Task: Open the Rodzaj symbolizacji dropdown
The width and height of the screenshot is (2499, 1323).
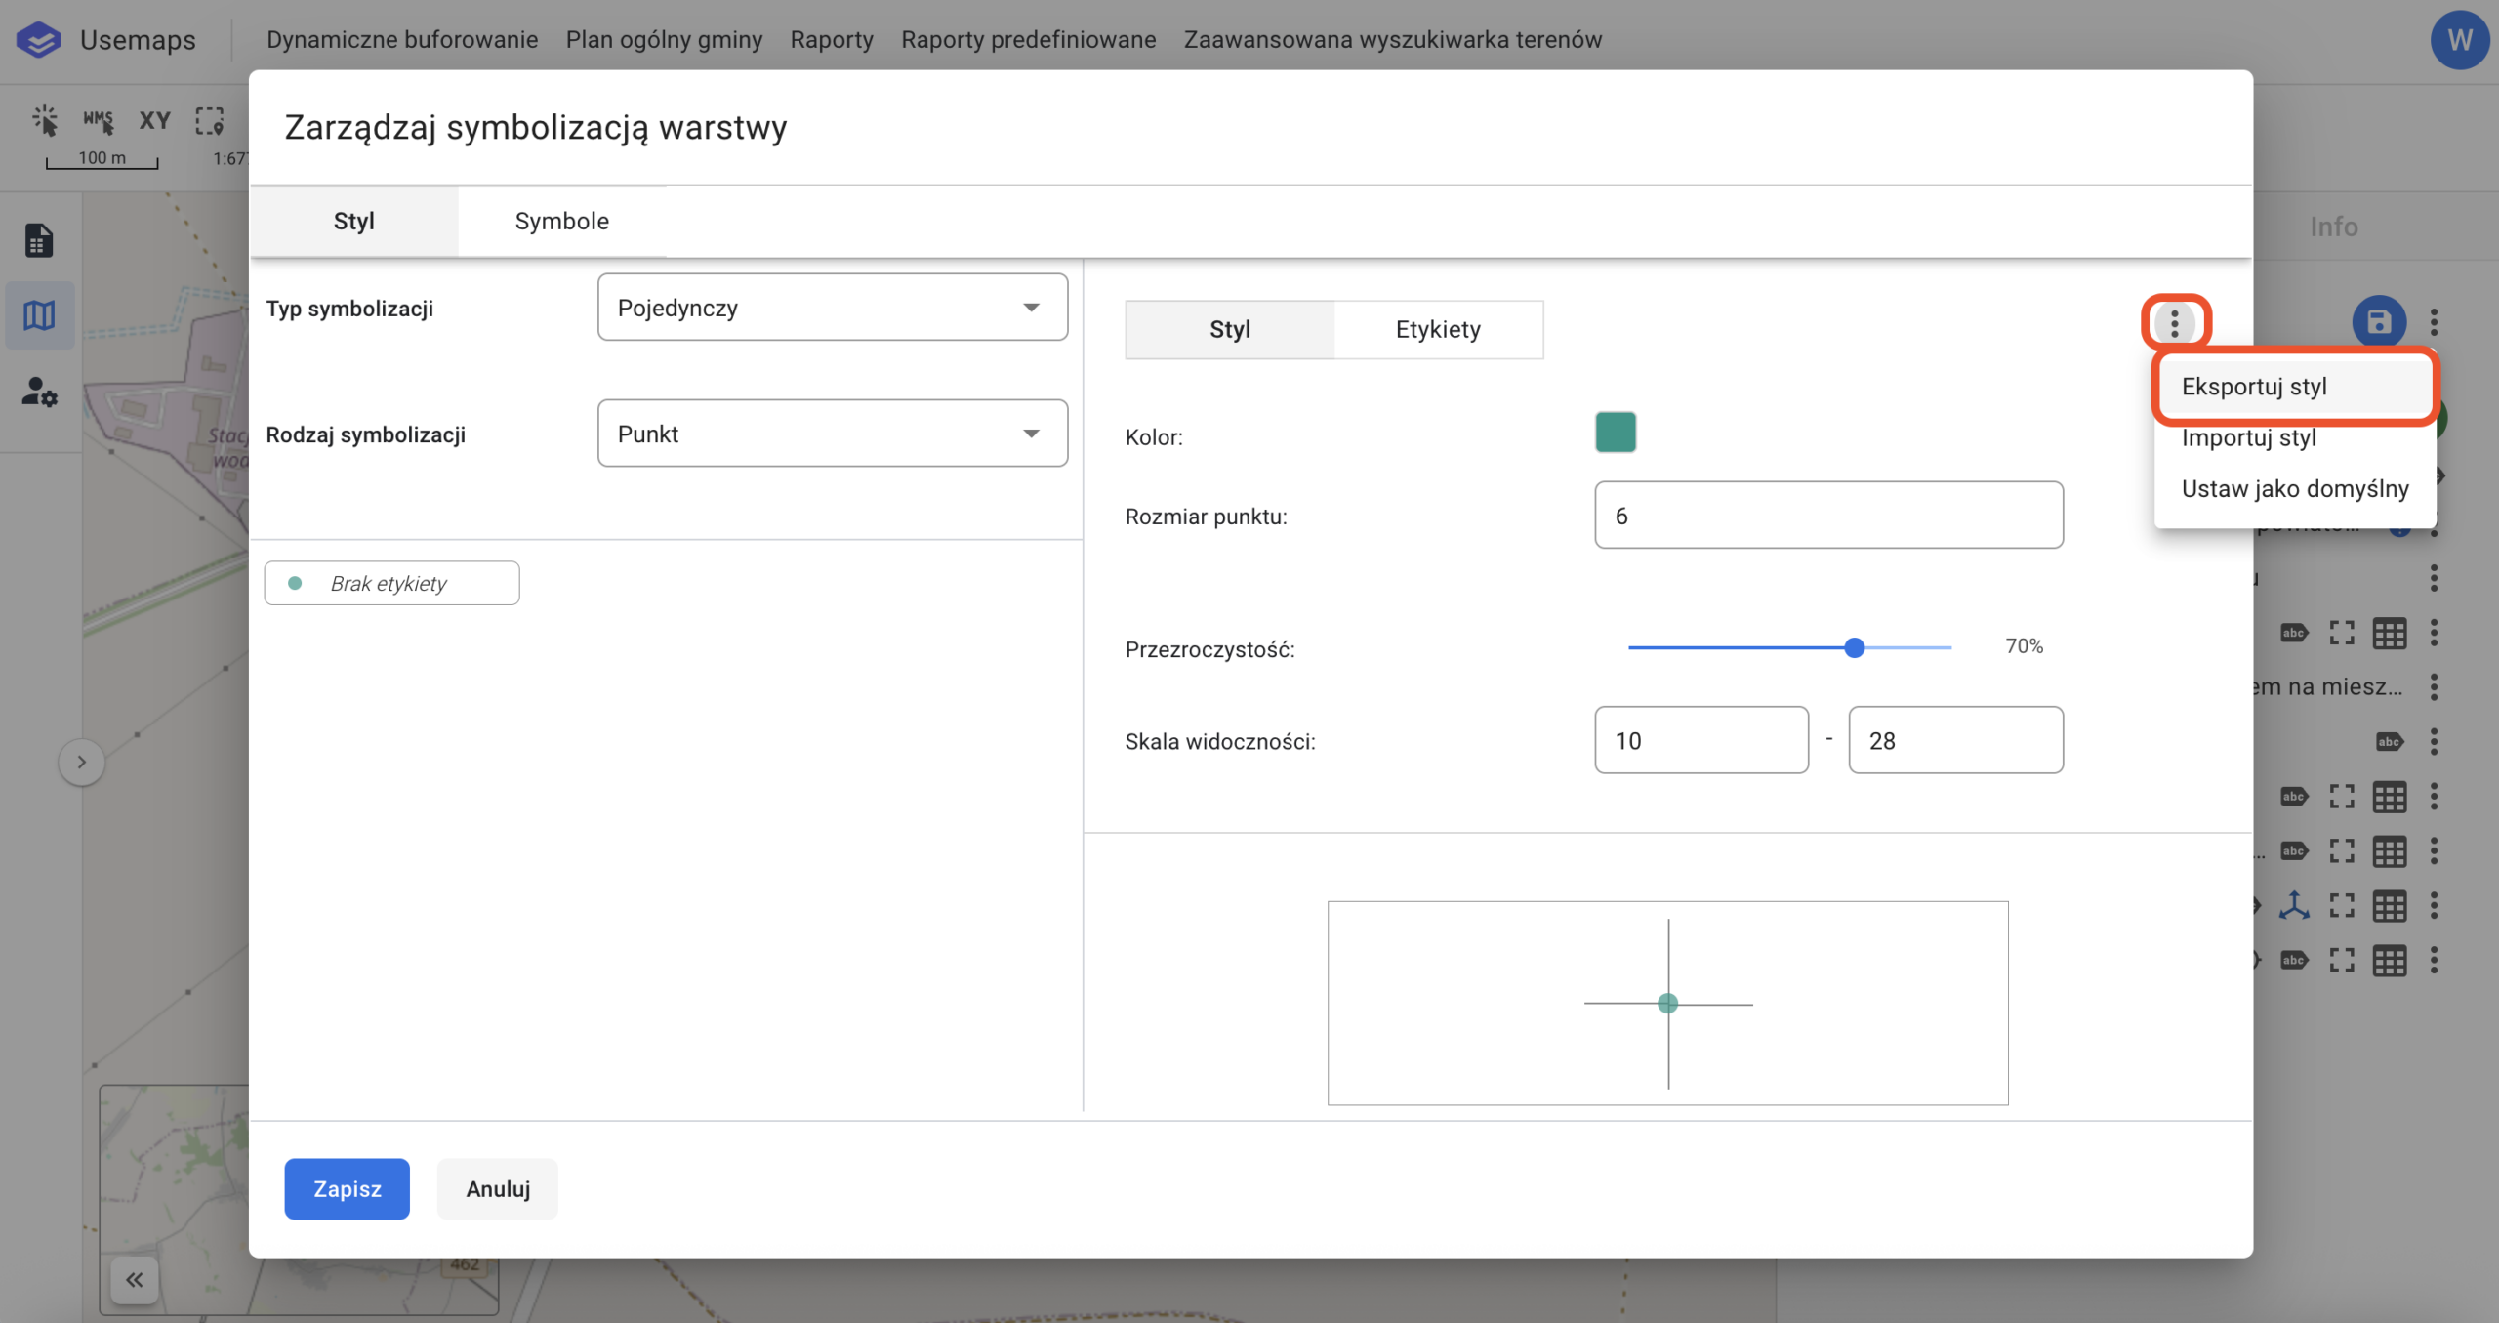Action: pyautogui.click(x=832, y=434)
